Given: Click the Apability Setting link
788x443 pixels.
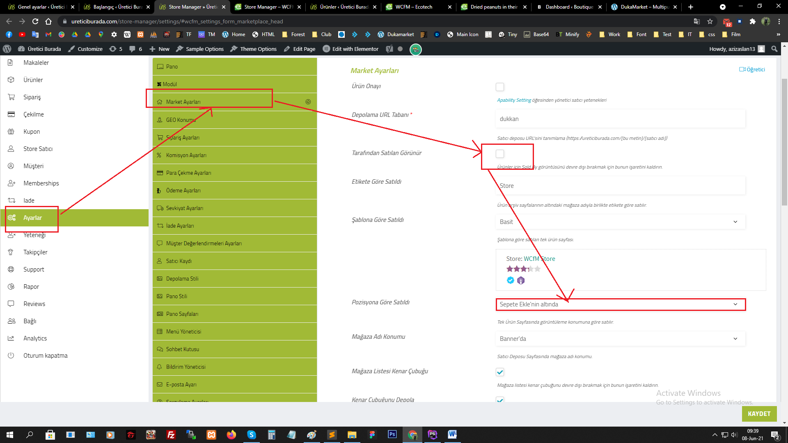Looking at the screenshot, I should click(x=514, y=100).
